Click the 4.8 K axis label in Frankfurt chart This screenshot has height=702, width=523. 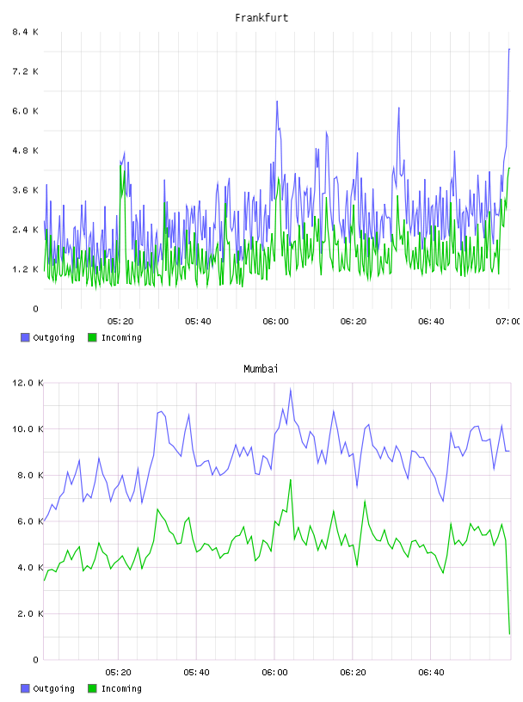coord(26,151)
